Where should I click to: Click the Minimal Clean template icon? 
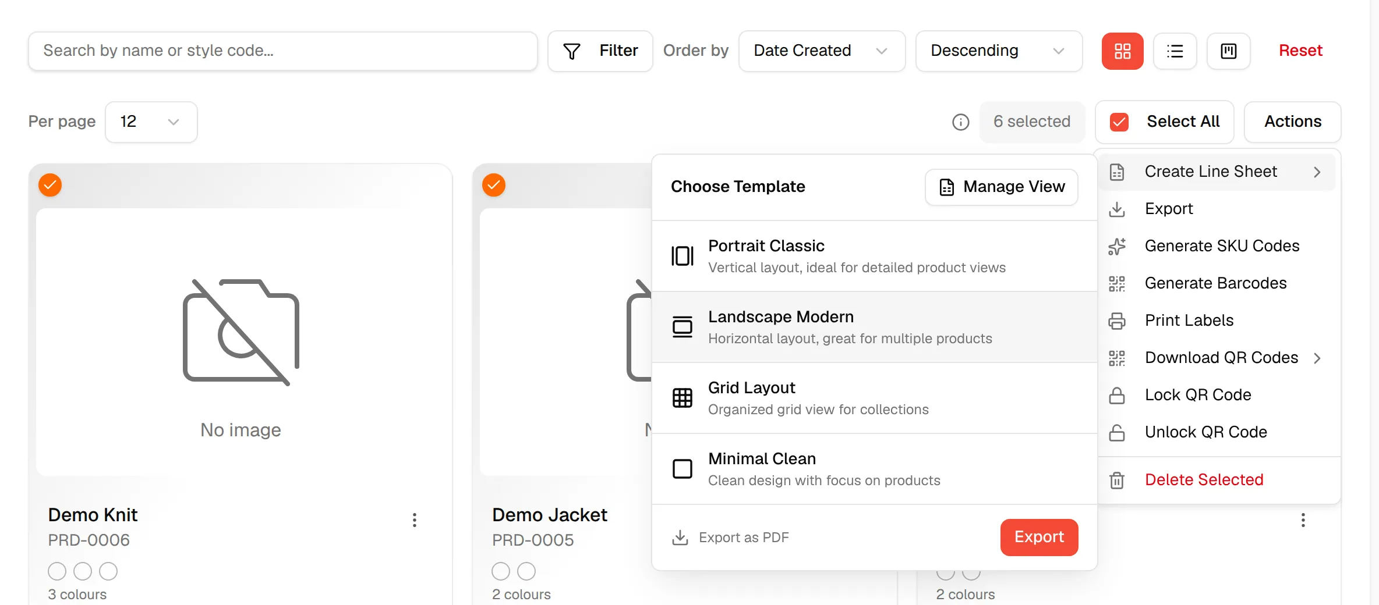(683, 469)
